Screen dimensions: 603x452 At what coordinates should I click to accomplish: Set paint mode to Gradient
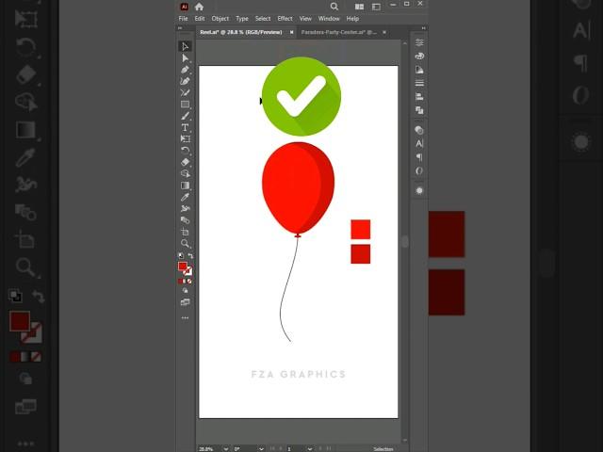coord(185,282)
